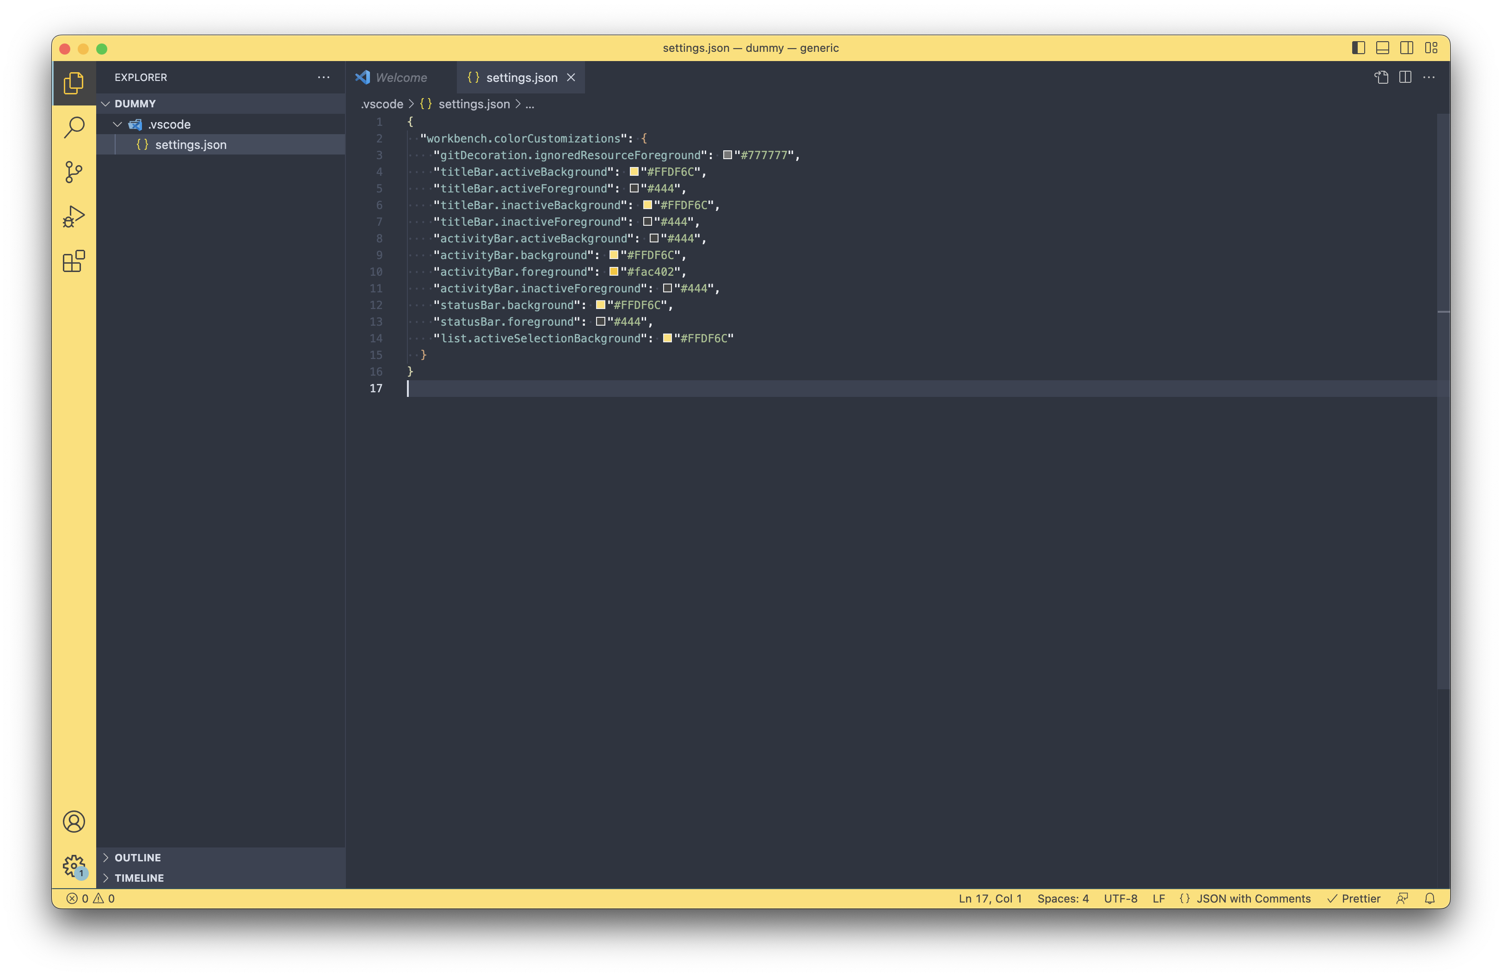The height and width of the screenshot is (977, 1502).
Task: Collapse the .vscode folder
Action: [x=221, y=124]
